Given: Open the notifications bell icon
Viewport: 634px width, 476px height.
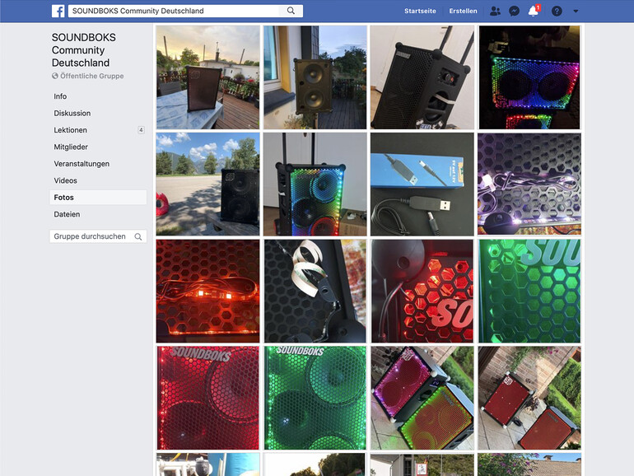Looking at the screenshot, I should click(534, 11).
